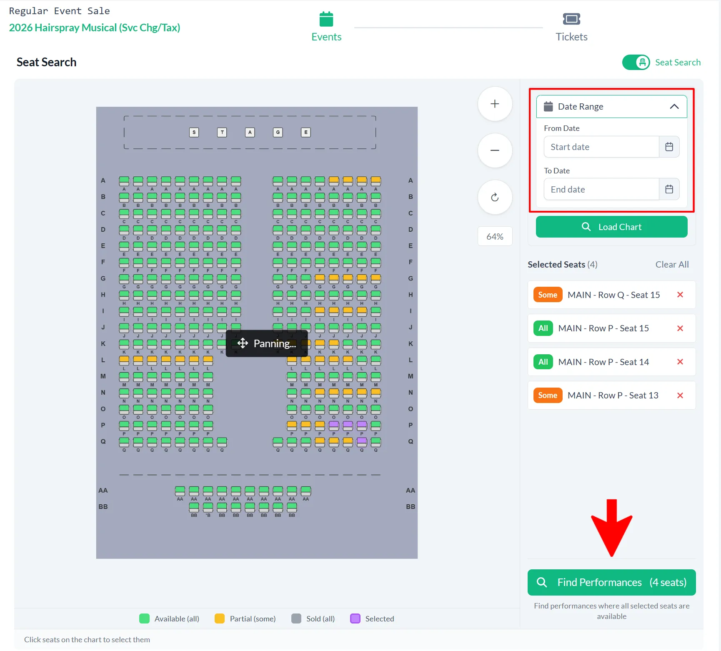Open the From Date calendar picker
The width and height of the screenshot is (721, 651).
(669, 147)
